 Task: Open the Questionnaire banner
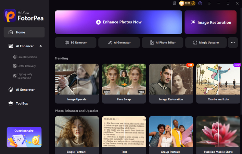click(x=24, y=137)
